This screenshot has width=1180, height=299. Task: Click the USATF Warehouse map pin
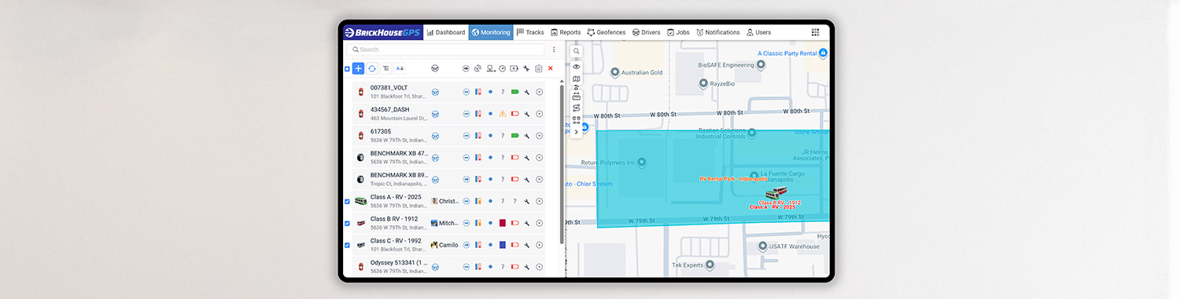coord(762,246)
